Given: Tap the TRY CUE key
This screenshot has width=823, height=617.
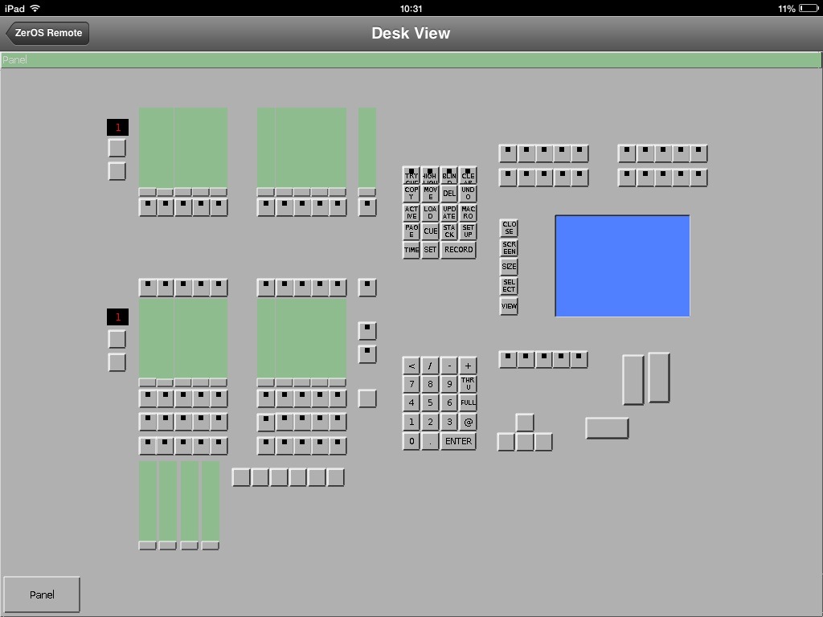Looking at the screenshot, I should [411, 174].
